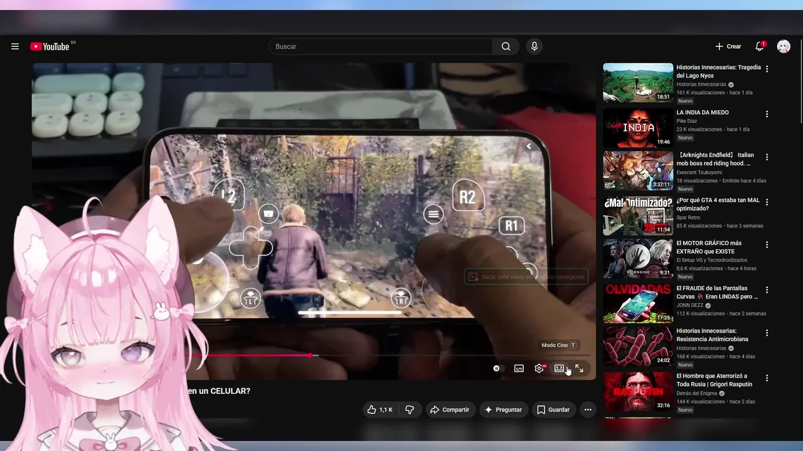The width and height of the screenshot is (803, 451).
Task: Open Resistencia Antimicrobiana video thumbnail
Action: pos(638,346)
